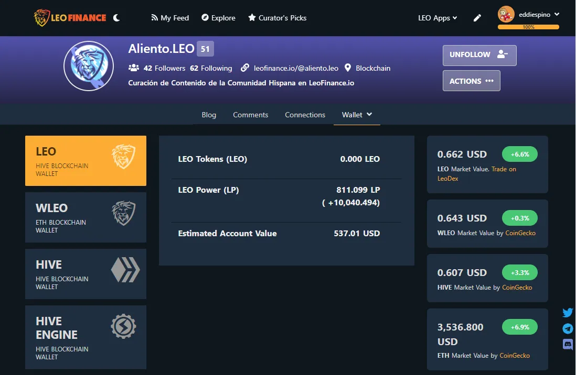This screenshot has height=375, width=576.
Task: Click the 0.662 USD LEO price
Action: coord(462,154)
